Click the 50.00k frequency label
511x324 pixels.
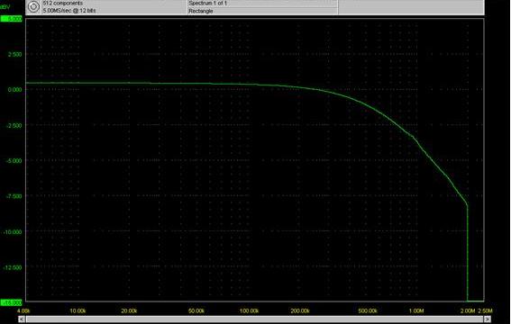point(196,311)
